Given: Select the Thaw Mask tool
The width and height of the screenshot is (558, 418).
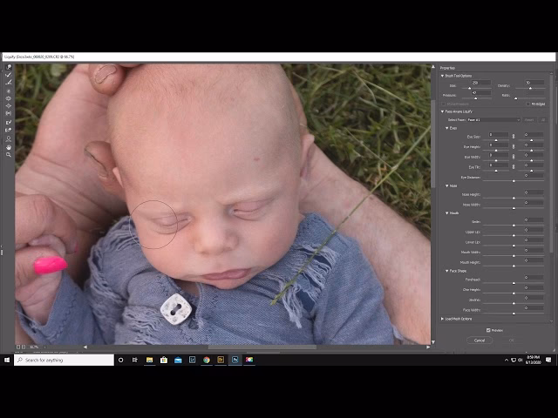Looking at the screenshot, I should coord(9,130).
